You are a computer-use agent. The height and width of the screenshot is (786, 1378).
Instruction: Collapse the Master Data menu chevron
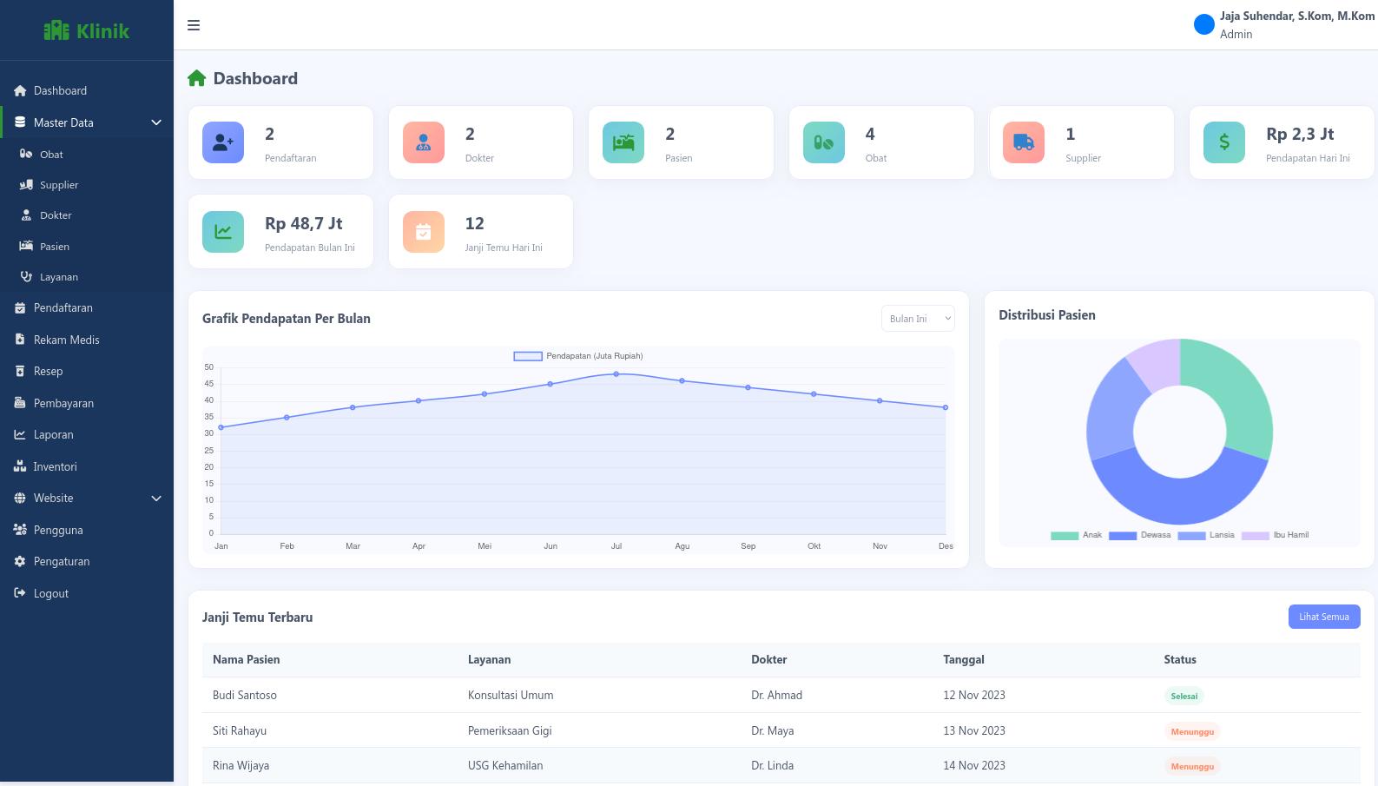pyautogui.click(x=156, y=122)
